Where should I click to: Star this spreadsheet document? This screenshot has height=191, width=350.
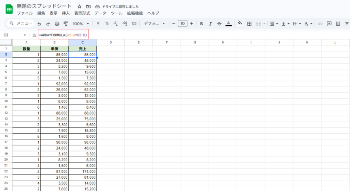79,6
